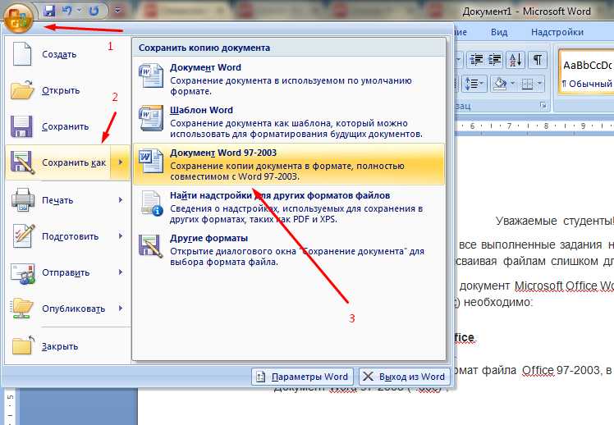
Task: Click the Документ Word file icon
Action: tap(151, 75)
